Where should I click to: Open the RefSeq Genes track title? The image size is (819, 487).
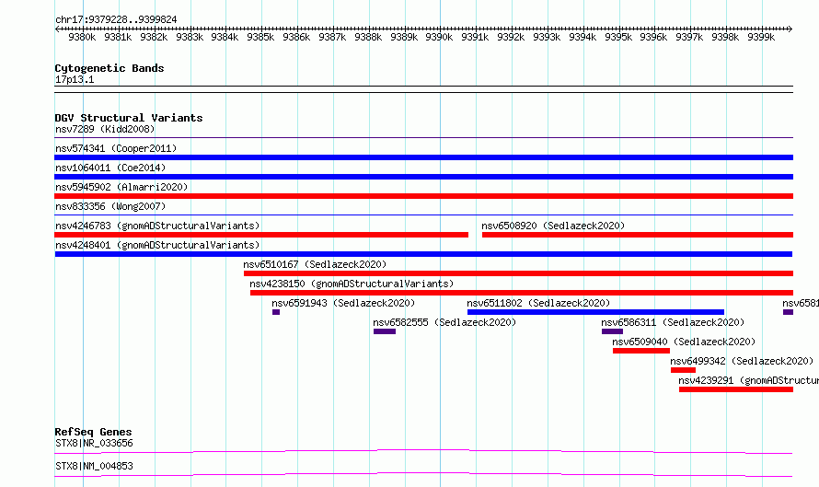(x=93, y=432)
